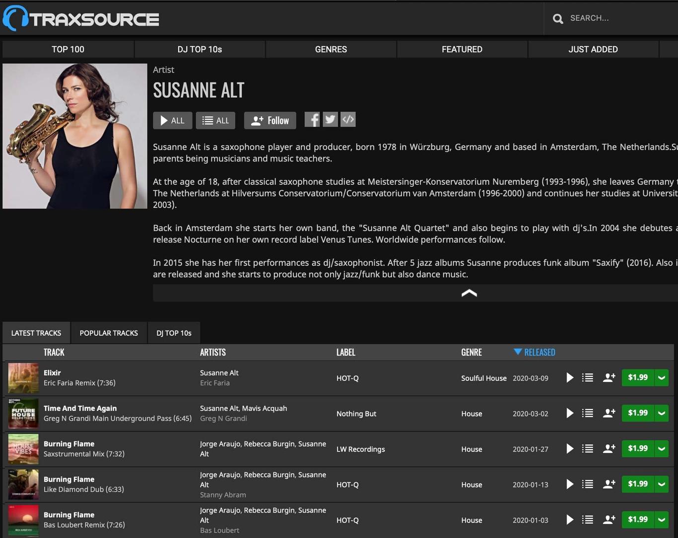Open the DJ TOP 10s nav menu
Screen dimensions: 678x538
tap(200, 49)
